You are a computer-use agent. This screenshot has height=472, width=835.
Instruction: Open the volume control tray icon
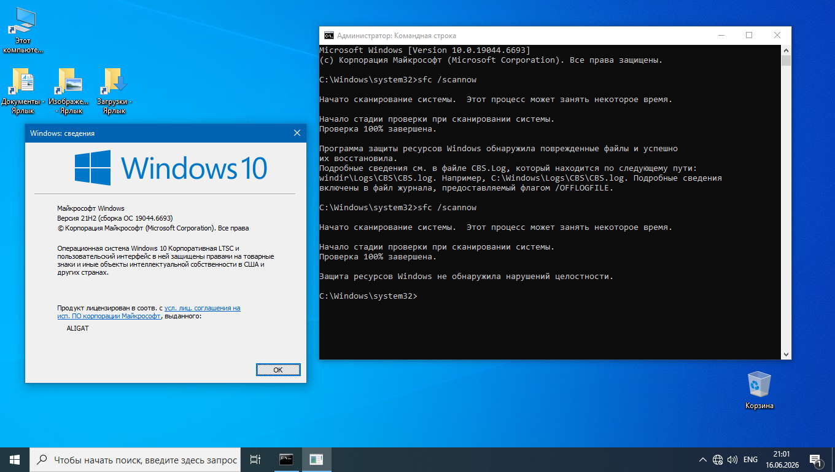point(732,459)
